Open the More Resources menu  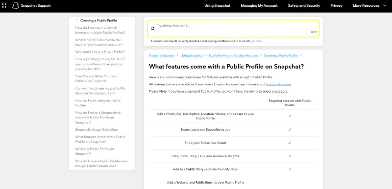click(366, 5)
